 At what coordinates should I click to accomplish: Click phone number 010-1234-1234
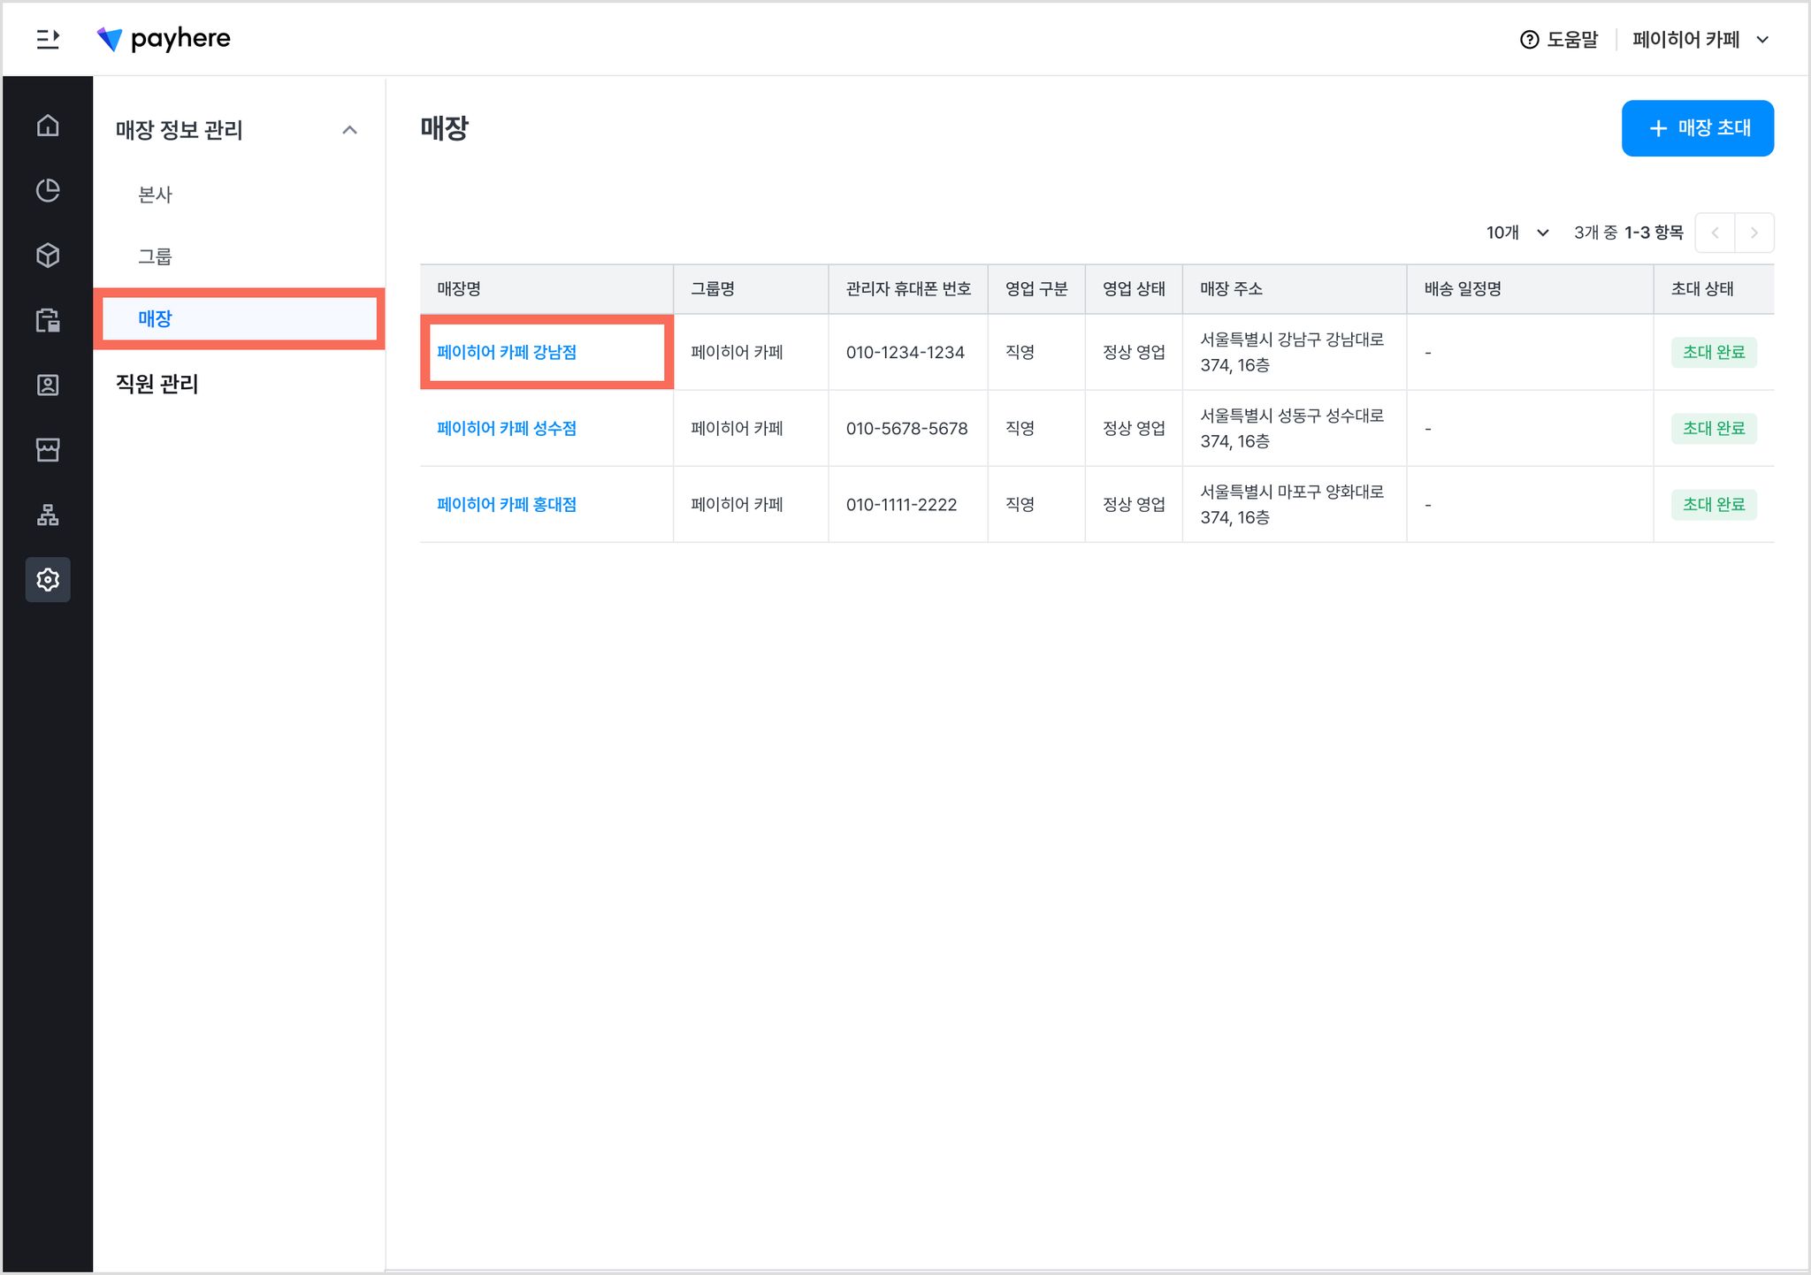905,352
